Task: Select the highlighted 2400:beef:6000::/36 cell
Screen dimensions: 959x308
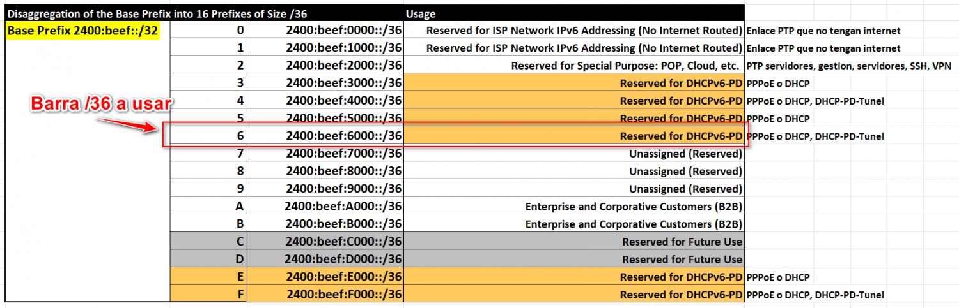Action: click(x=343, y=136)
